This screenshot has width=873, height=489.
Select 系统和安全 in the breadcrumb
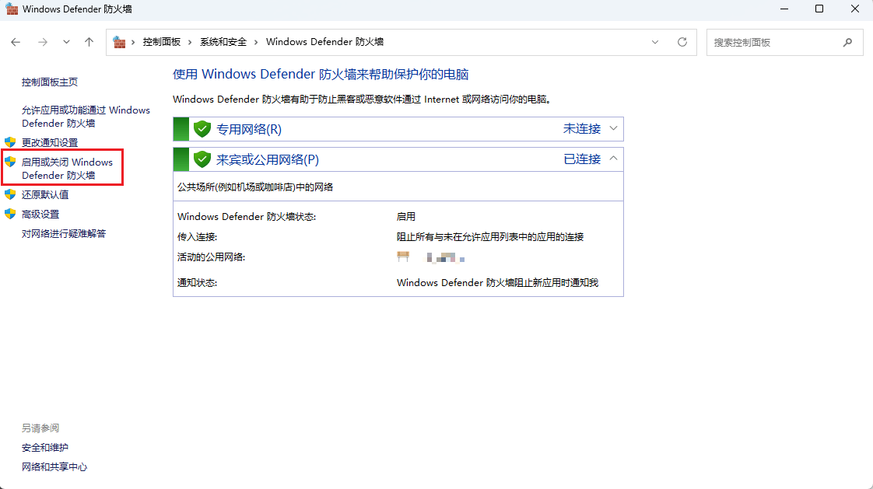tap(224, 42)
